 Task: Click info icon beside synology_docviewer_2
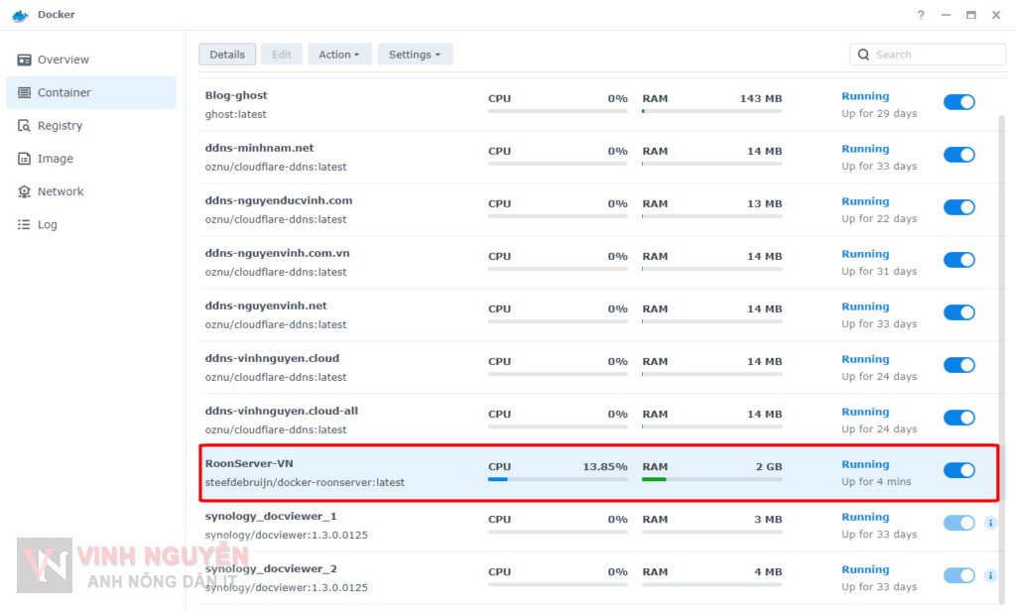point(990,575)
